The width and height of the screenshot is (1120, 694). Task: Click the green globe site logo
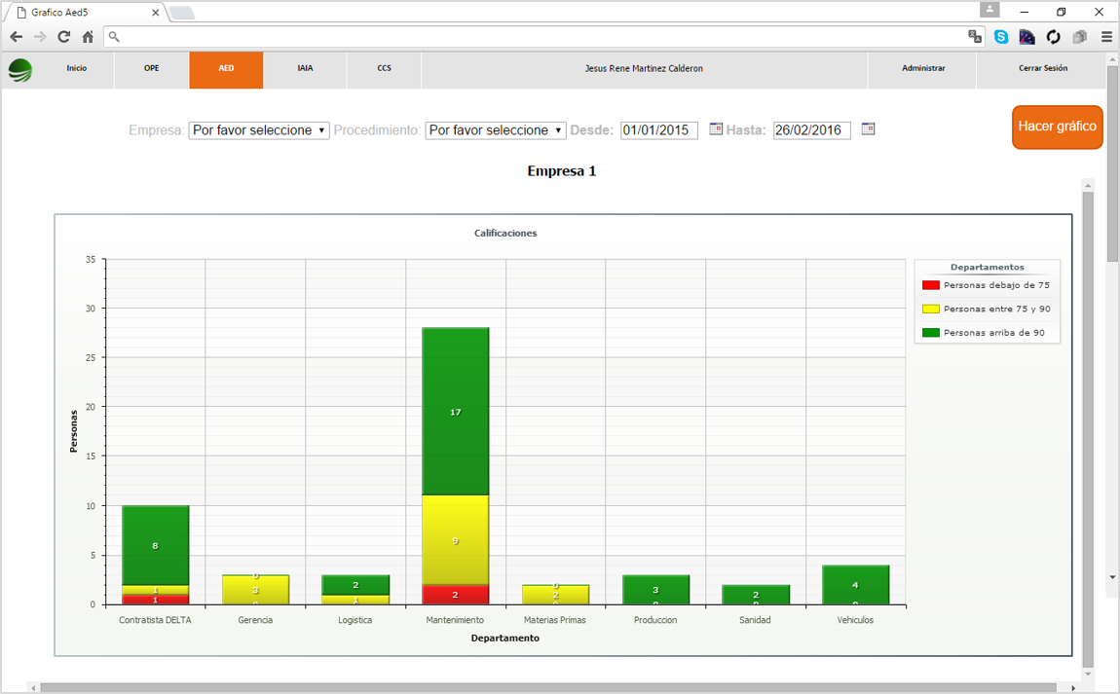point(20,70)
